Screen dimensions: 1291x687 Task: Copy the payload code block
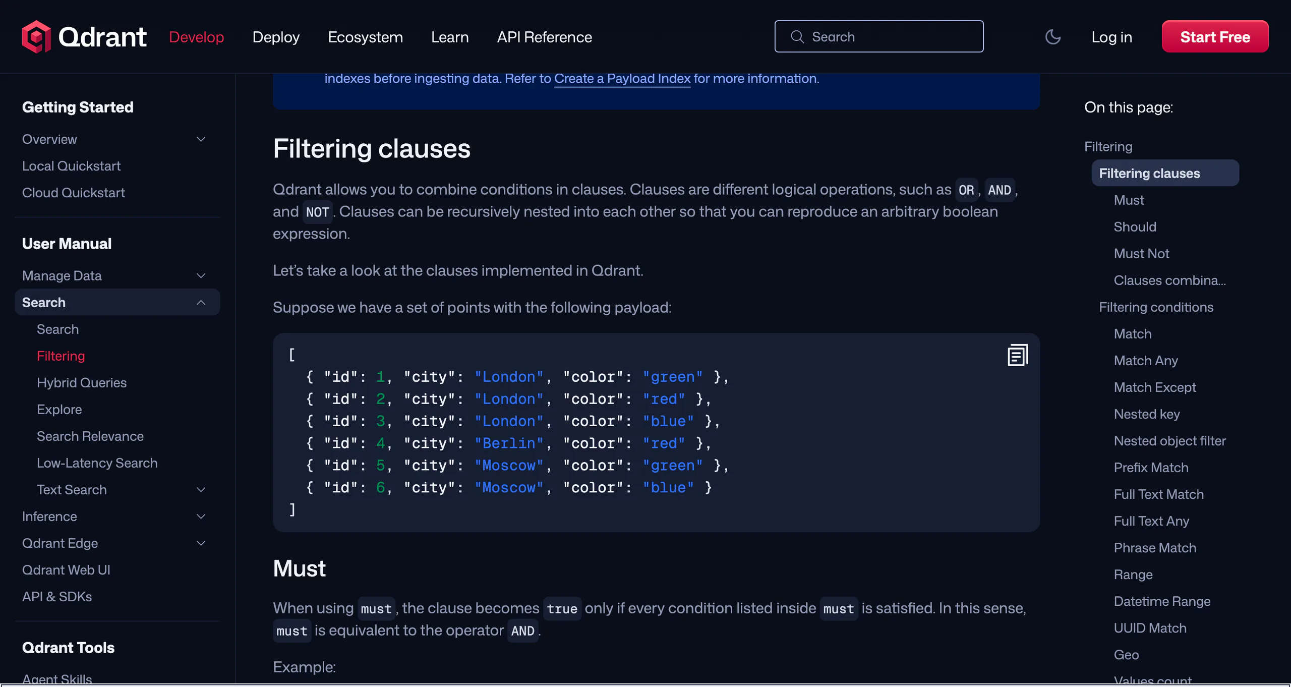[1018, 355]
